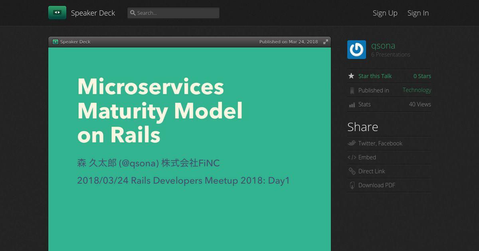The height and width of the screenshot is (251, 479).
Task: Click the Direct Link chain icon
Action: pos(352,171)
